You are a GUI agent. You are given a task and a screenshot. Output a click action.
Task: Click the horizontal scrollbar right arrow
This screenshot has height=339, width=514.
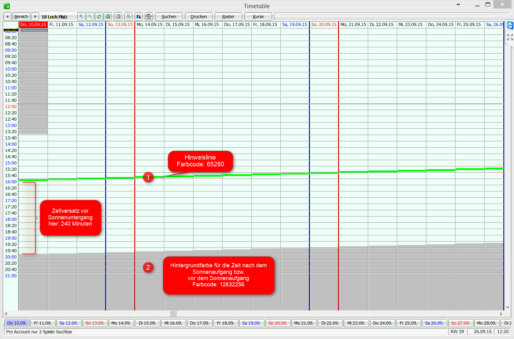(x=501, y=314)
